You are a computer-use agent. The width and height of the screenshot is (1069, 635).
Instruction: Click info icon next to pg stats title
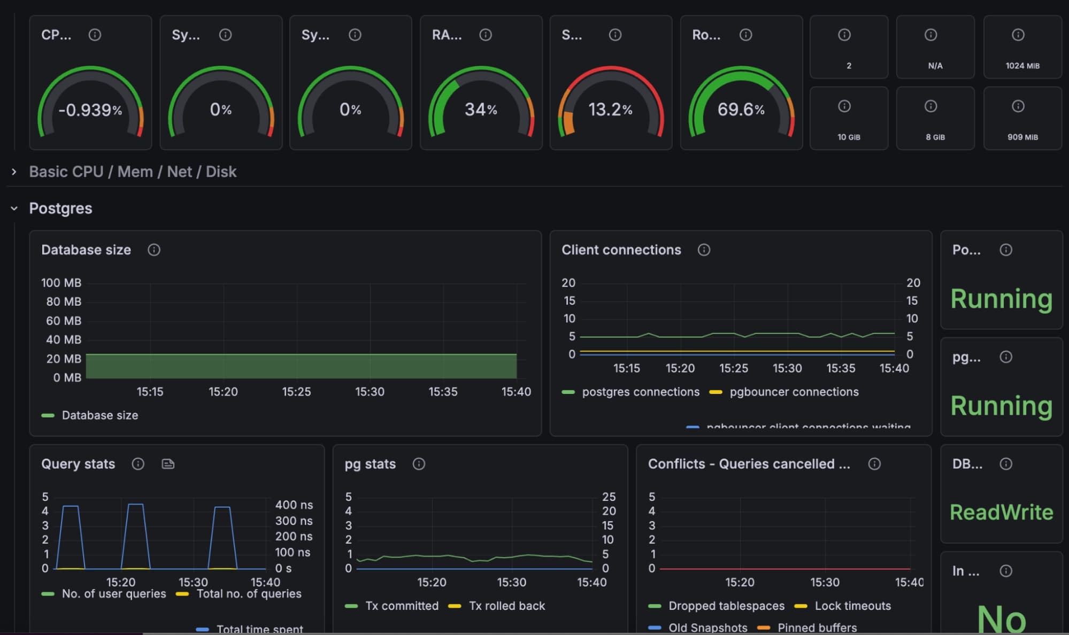(x=419, y=464)
